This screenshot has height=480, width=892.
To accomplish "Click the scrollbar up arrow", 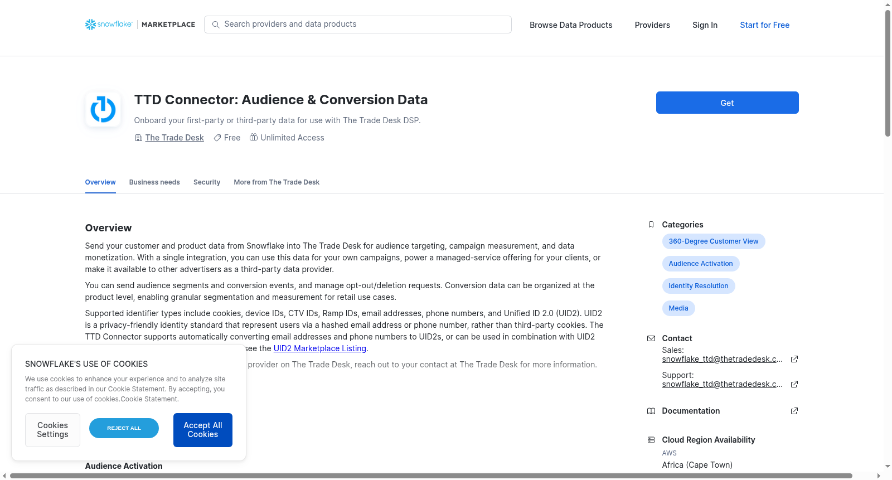I will click(888, 4).
